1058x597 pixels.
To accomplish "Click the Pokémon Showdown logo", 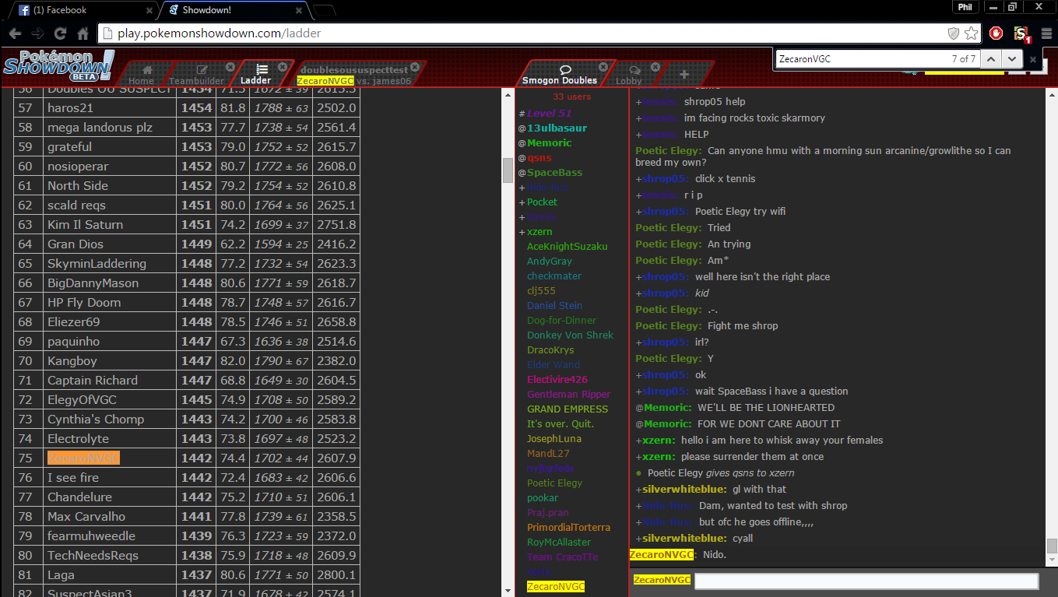I will coord(58,68).
